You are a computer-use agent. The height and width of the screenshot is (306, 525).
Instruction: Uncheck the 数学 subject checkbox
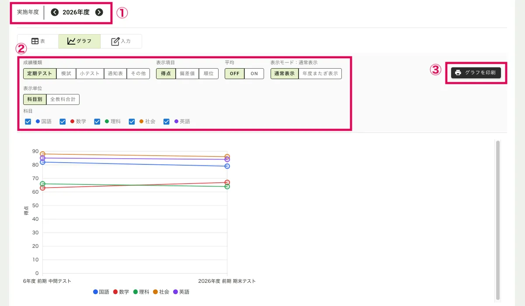point(63,122)
